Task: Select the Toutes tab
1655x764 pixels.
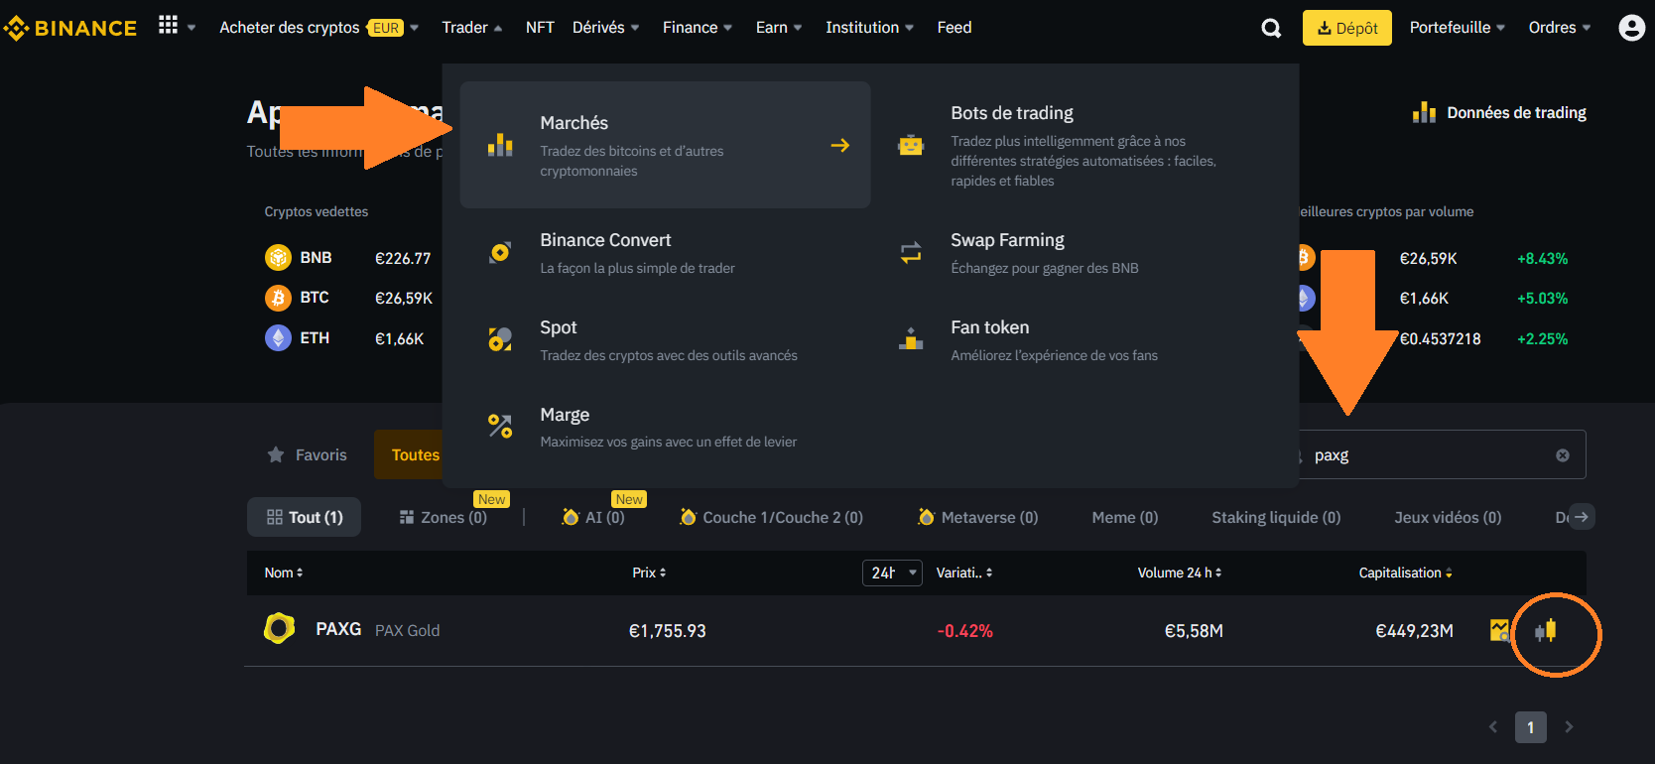Action: coord(415,454)
